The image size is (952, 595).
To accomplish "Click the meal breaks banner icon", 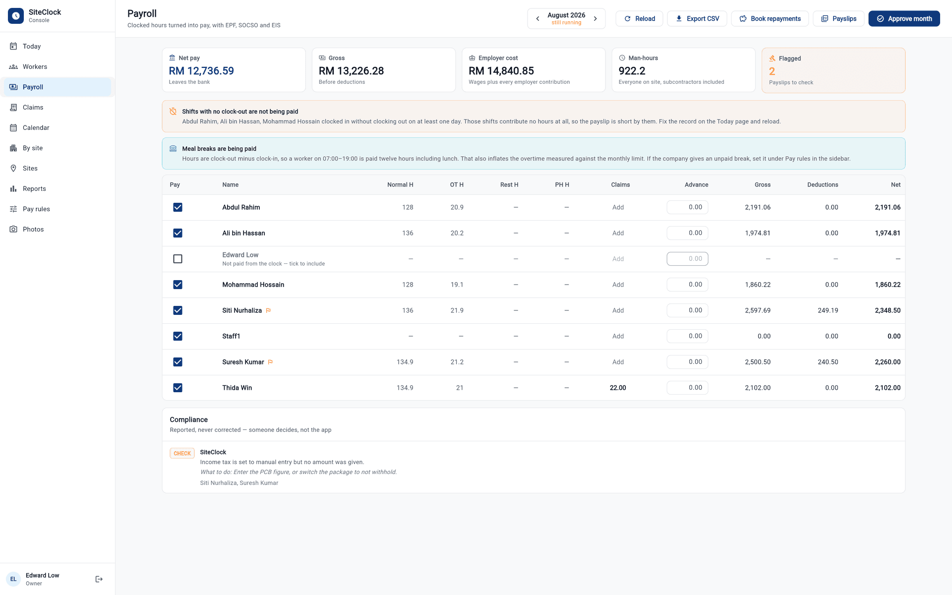I will tap(173, 149).
